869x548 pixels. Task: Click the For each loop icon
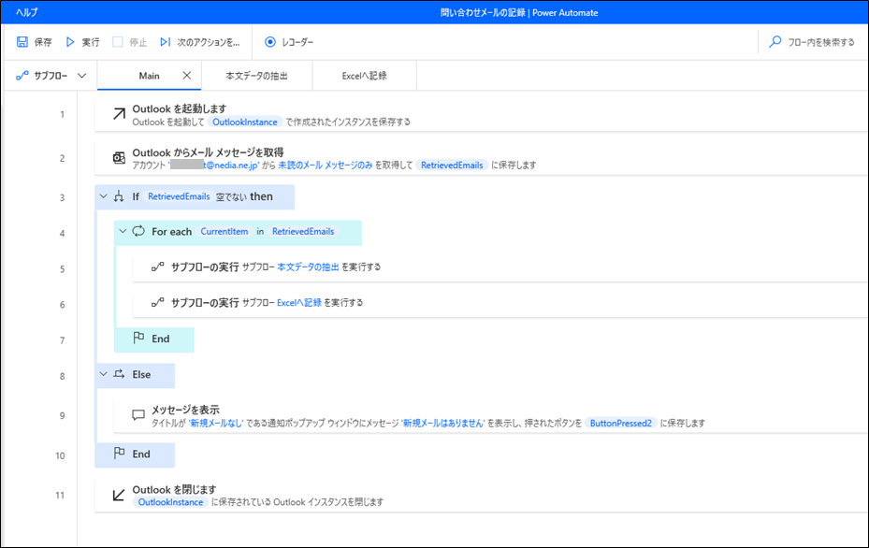click(x=138, y=231)
